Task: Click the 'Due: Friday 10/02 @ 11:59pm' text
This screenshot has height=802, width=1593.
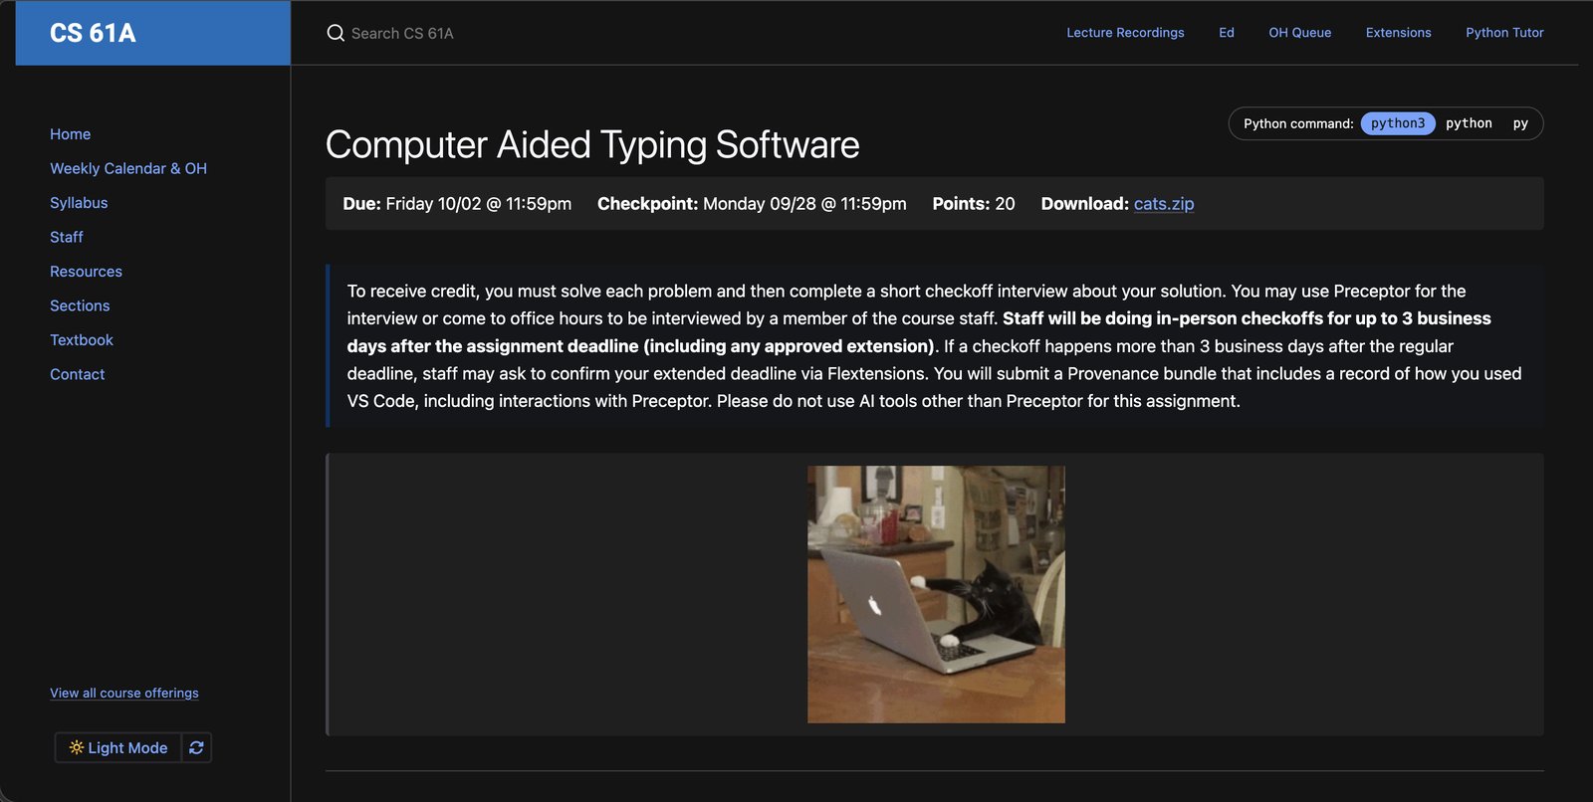Action: coord(457,204)
